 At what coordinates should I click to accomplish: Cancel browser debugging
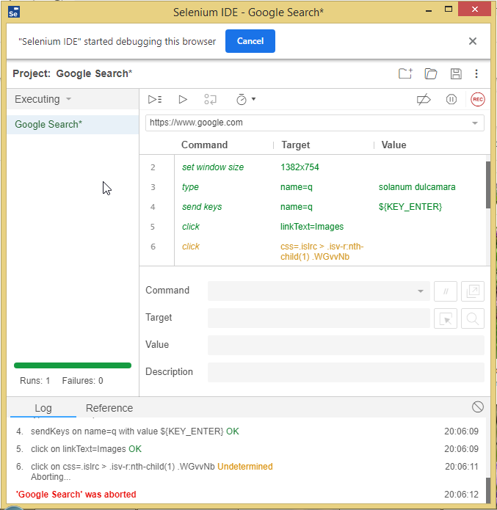point(250,41)
